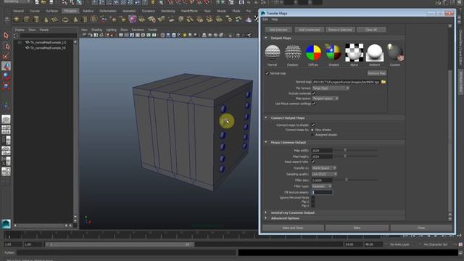Click the Remove Selected button

click(340, 30)
